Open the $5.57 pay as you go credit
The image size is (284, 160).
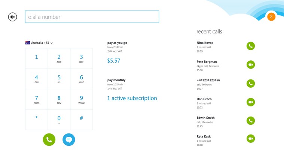coord(114,61)
